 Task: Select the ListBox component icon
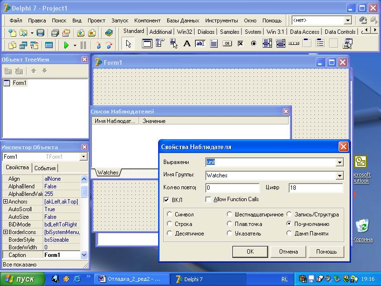[x=267, y=44]
